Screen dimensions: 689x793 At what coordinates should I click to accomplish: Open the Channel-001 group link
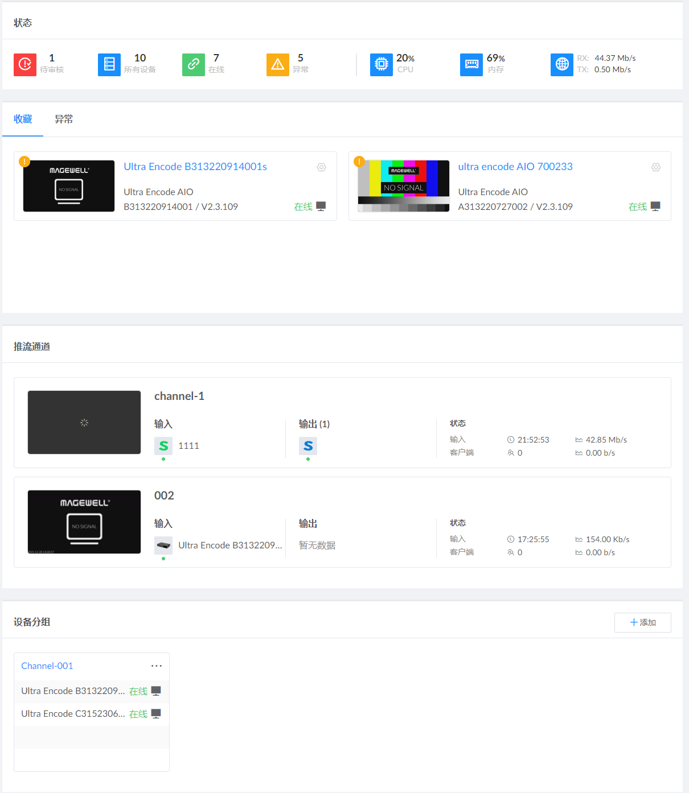[x=47, y=666]
